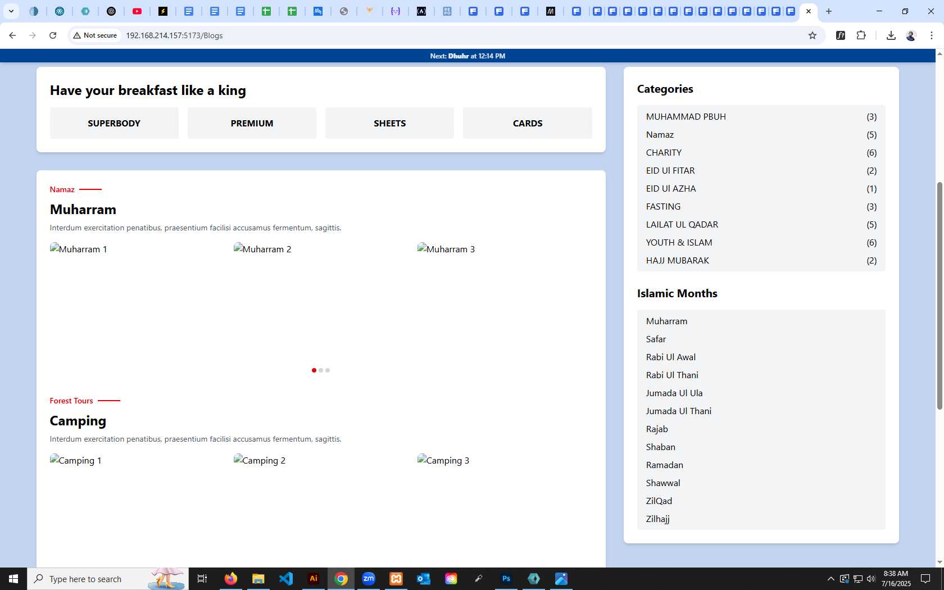Select the EID Ul AZHA category
944x590 pixels.
click(x=761, y=189)
